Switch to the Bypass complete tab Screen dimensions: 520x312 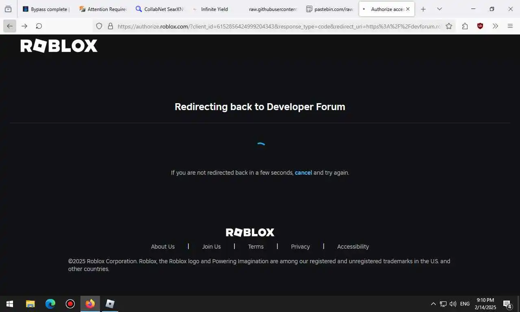46,9
